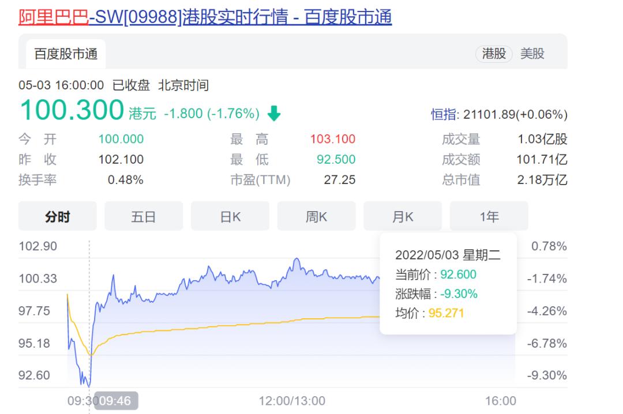The width and height of the screenshot is (623, 414).
Task: Select the 五日 five-day chart tab
Action: (143, 216)
